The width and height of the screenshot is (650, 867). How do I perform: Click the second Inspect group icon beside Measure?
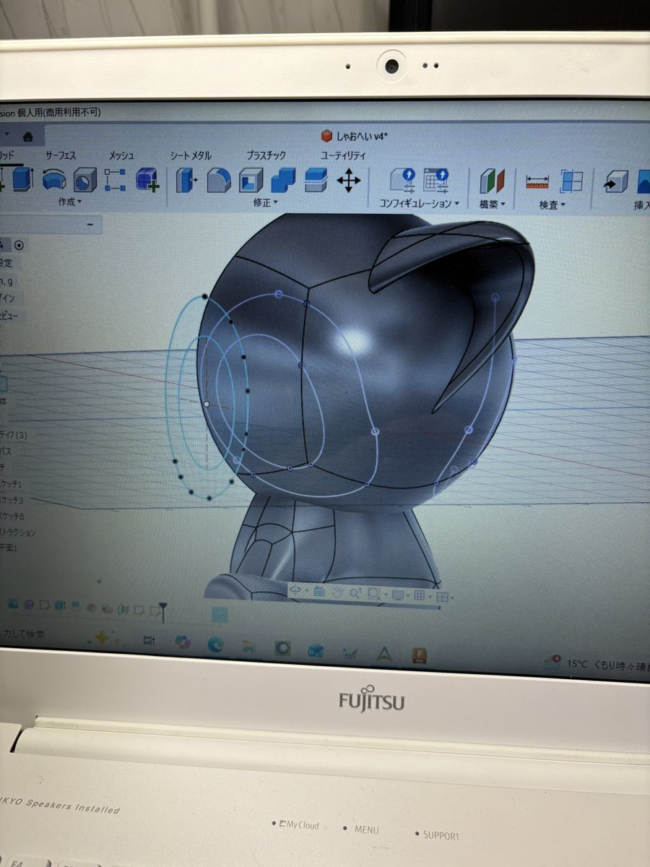(571, 181)
